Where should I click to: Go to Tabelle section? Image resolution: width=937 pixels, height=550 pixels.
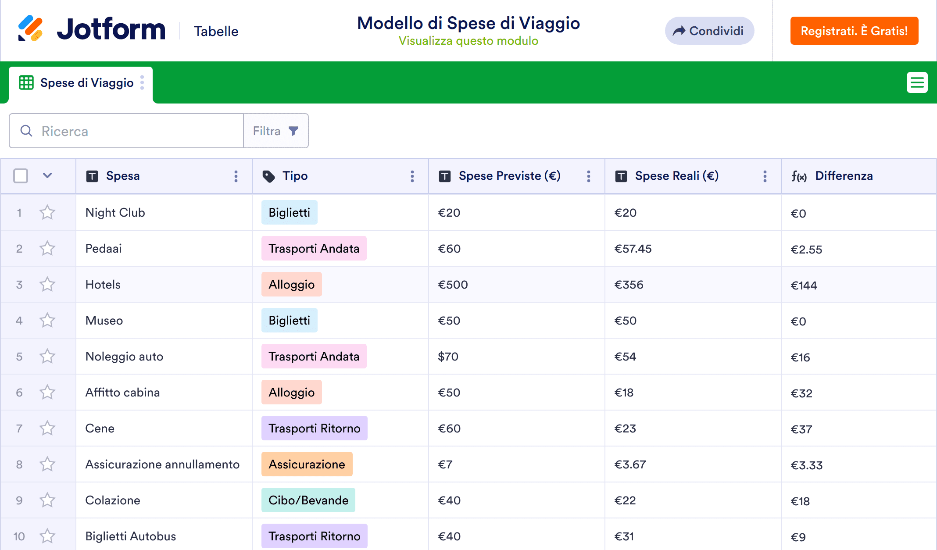(216, 31)
